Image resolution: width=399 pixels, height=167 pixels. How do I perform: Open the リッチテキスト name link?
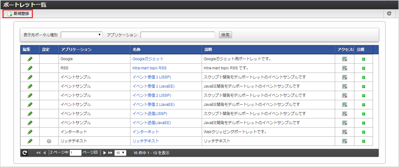tap(146, 141)
